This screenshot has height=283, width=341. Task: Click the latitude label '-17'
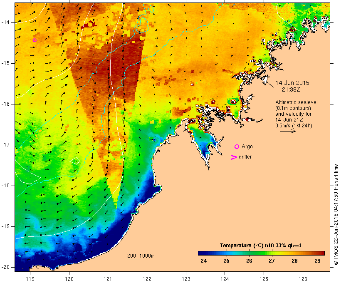(x=5, y=145)
